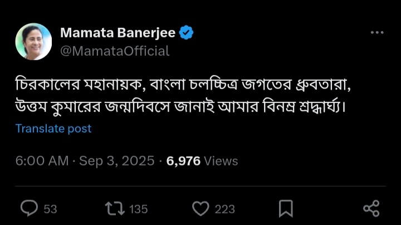Click the Sep 3, 2025 date

point(117,161)
